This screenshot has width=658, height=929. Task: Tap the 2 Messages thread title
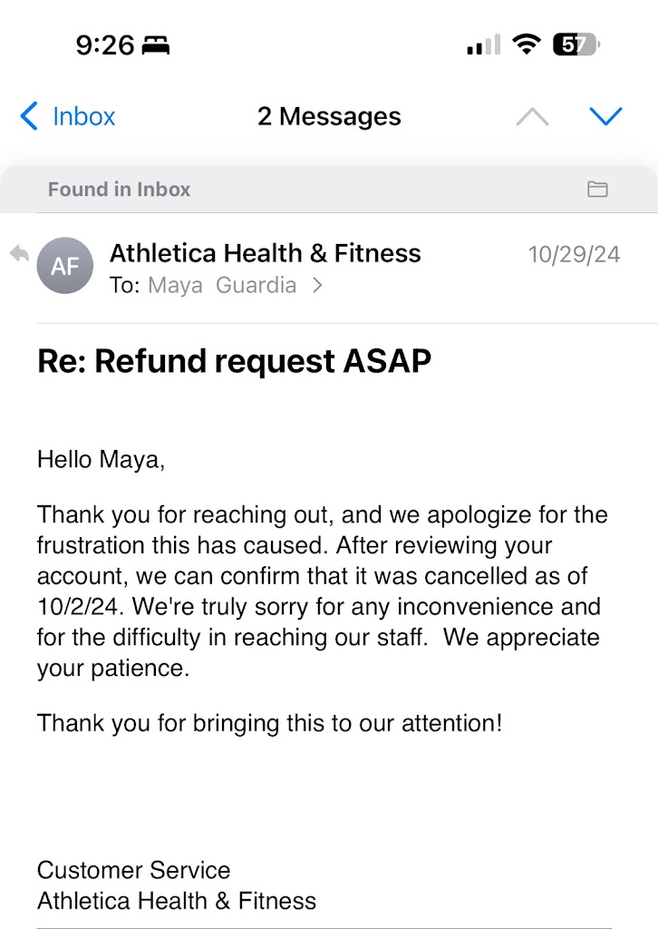coord(329,116)
